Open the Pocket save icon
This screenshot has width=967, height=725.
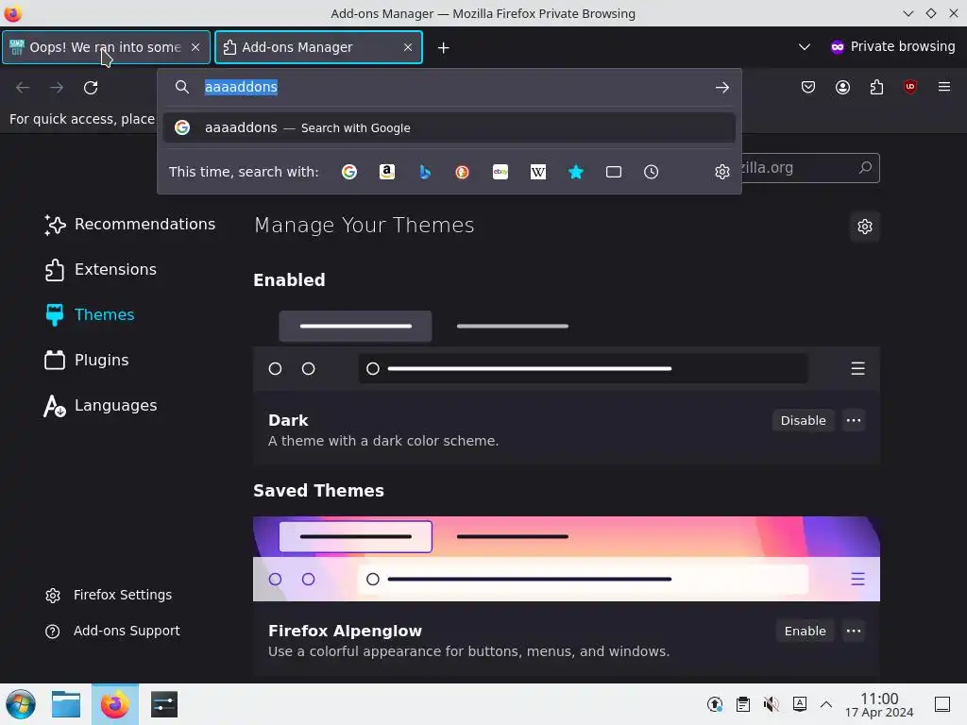tap(808, 87)
